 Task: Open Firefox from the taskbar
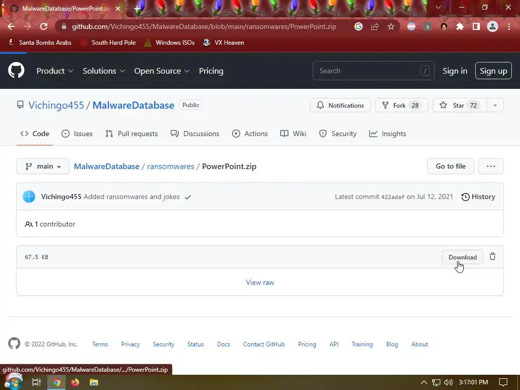click(75, 382)
